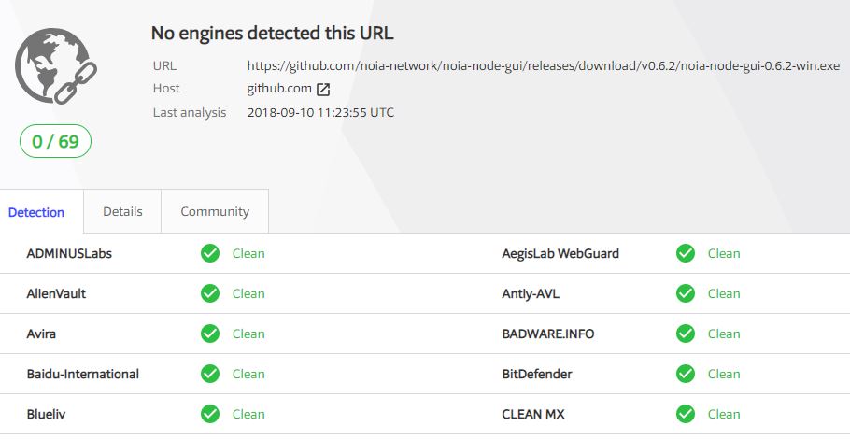850x440 pixels.
Task: Click the globe and chain URL icon
Action: pyautogui.click(x=56, y=66)
